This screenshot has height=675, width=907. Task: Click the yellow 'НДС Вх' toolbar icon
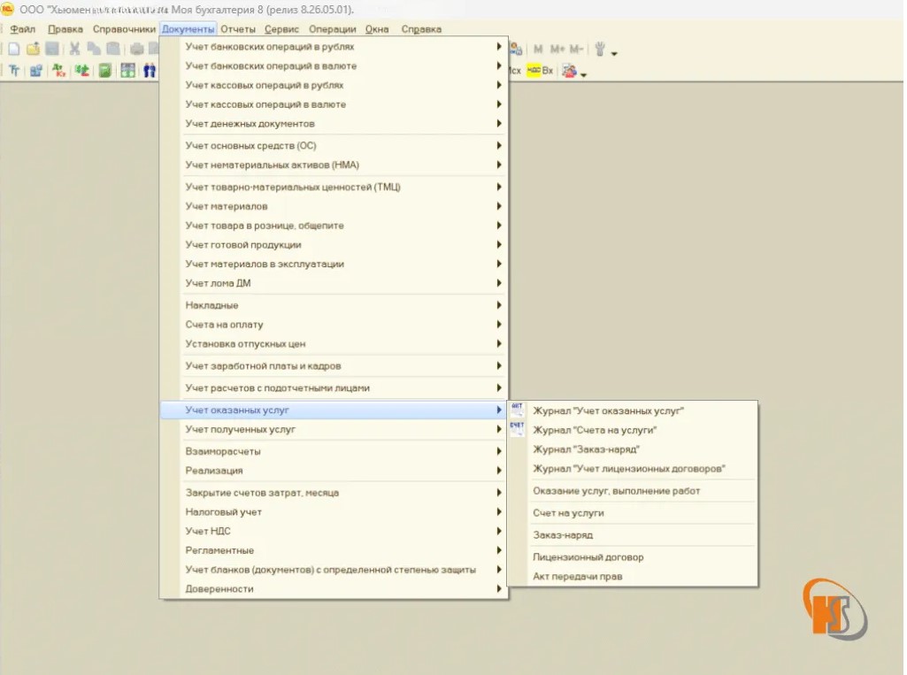541,71
